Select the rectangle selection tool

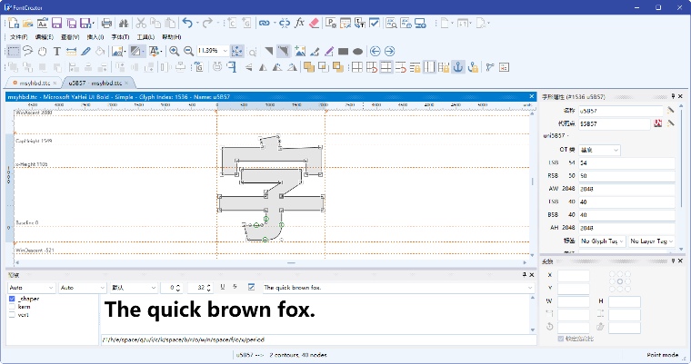coord(13,51)
